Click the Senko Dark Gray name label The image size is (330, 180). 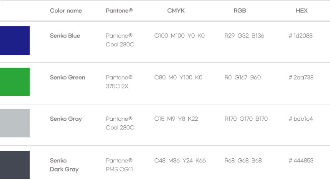[x=64, y=165]
